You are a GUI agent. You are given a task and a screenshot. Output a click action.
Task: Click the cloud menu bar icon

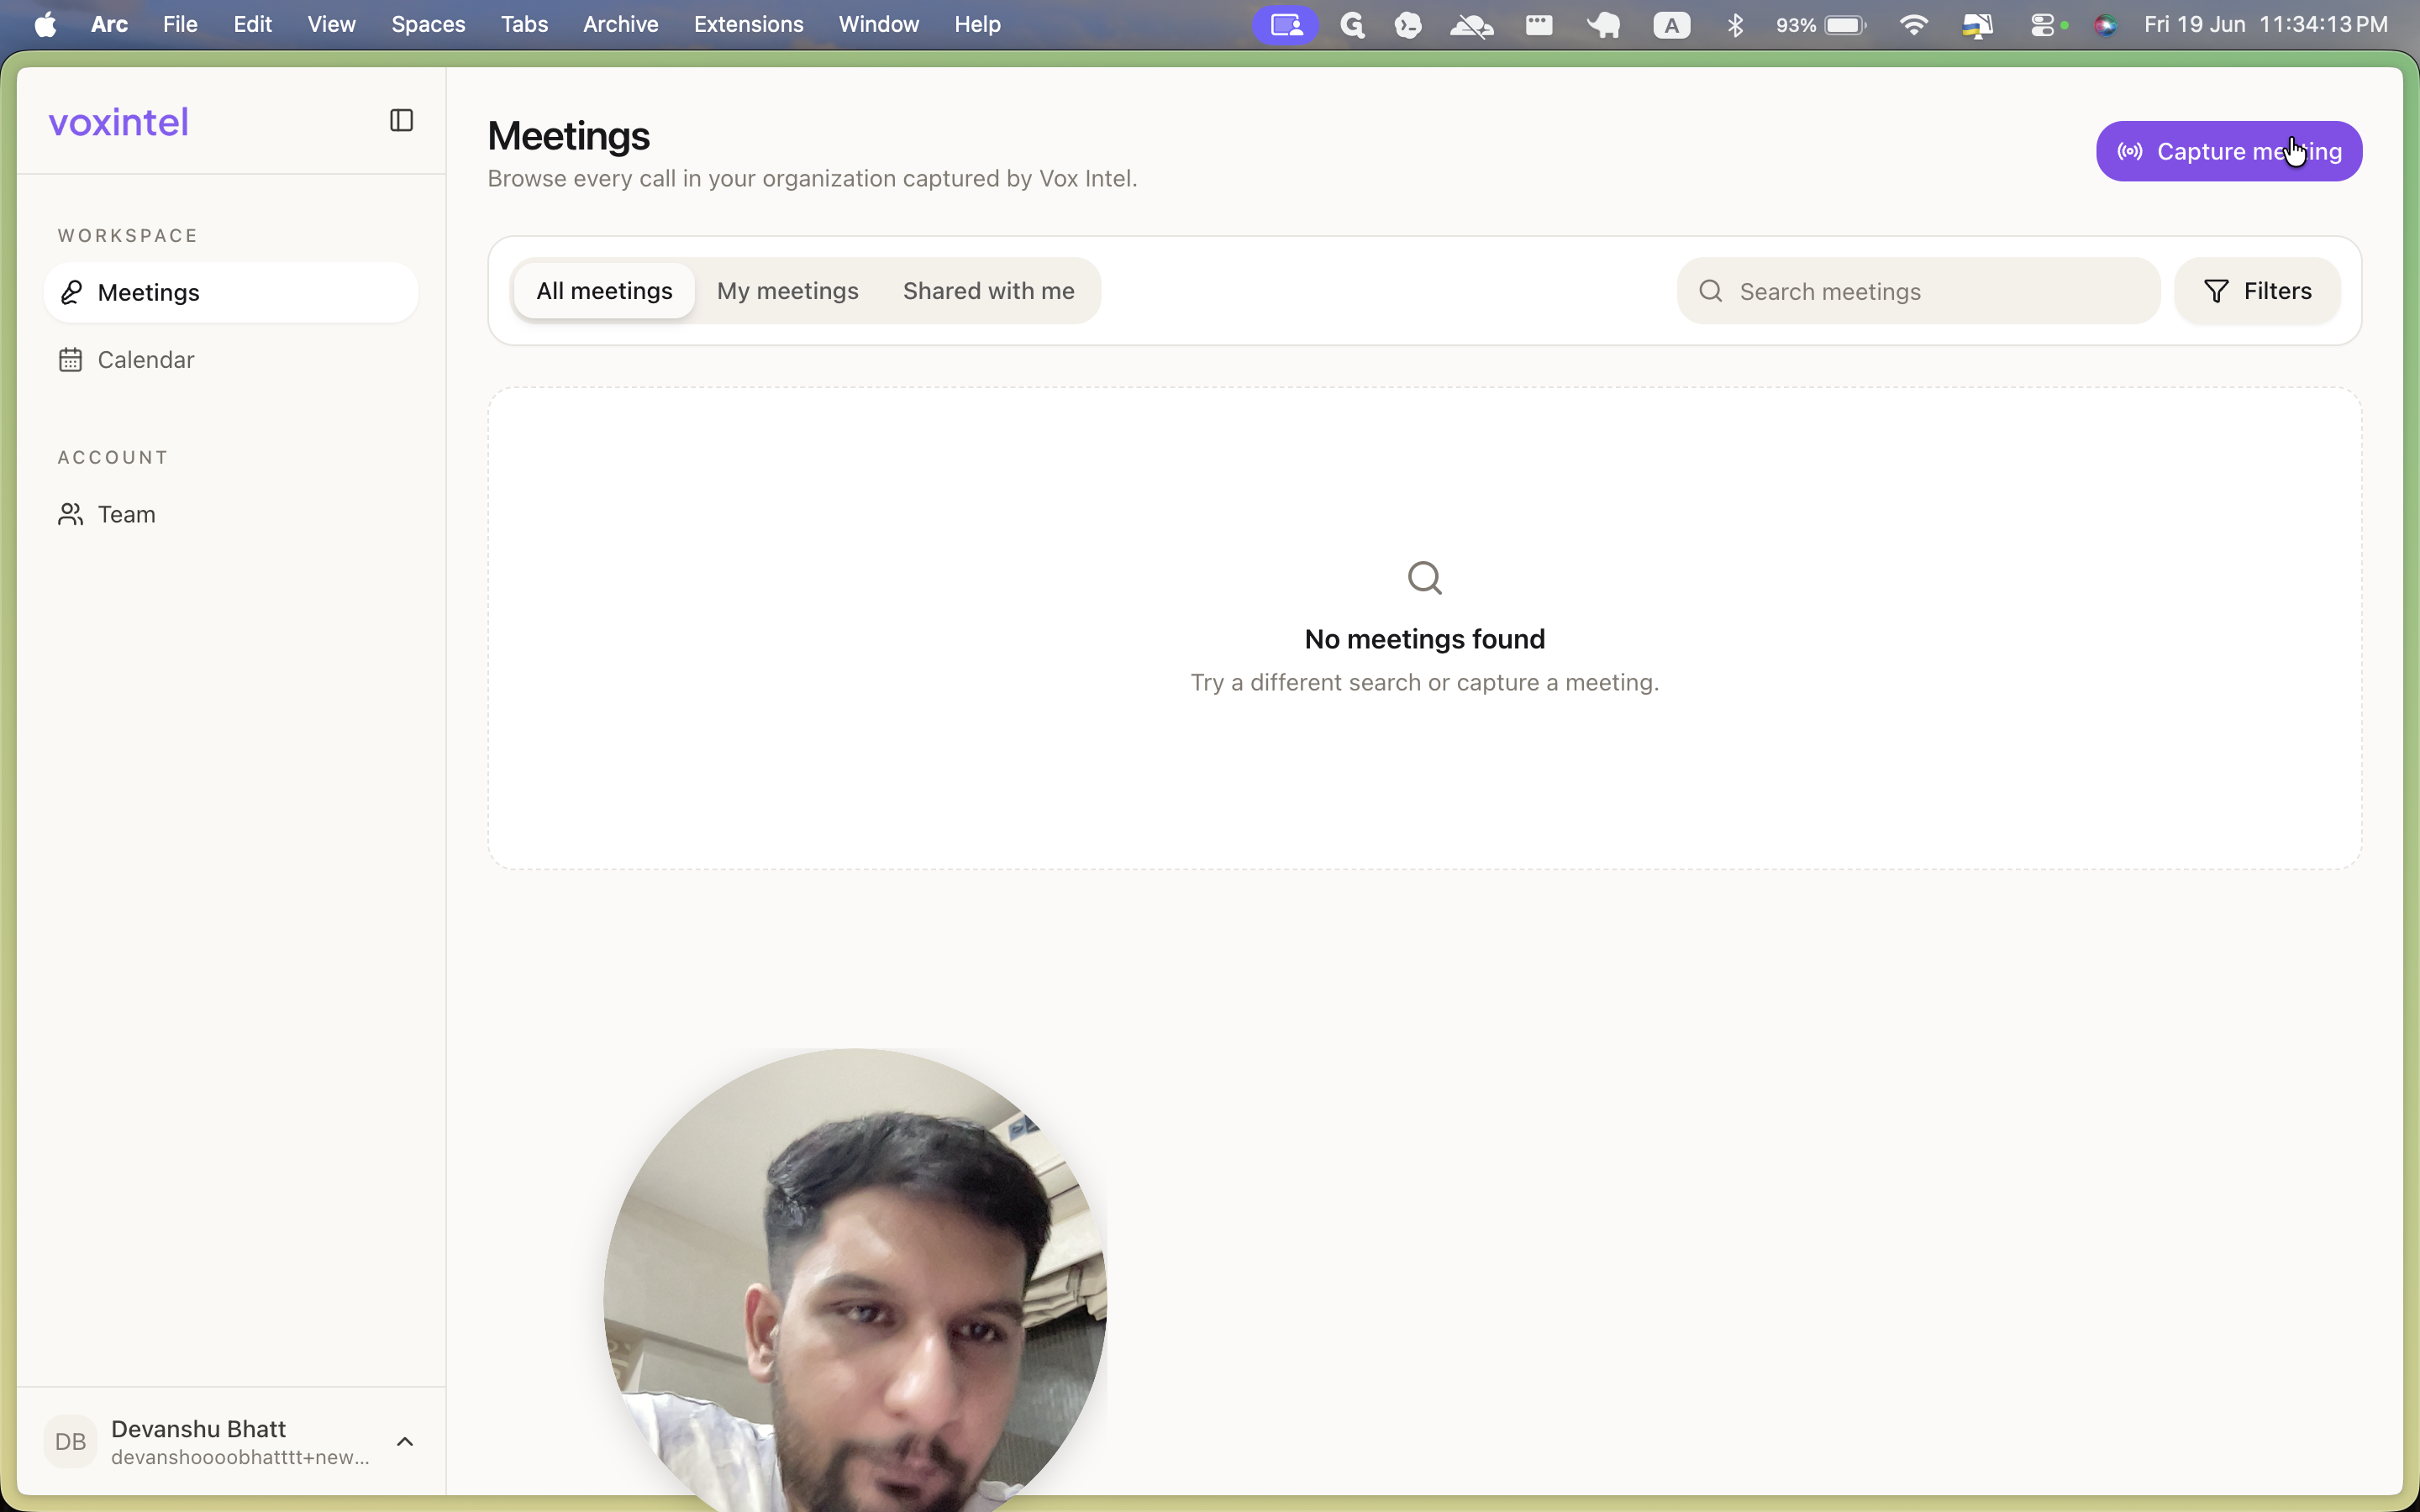pyautogui.click(x=1472, y=25)
